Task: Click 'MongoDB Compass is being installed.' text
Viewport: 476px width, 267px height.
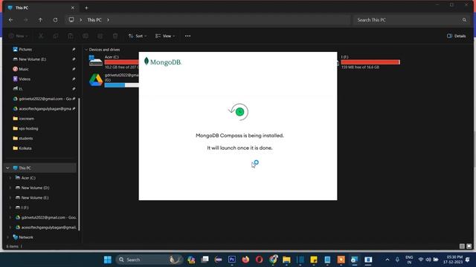Action: tap(239, 136)
